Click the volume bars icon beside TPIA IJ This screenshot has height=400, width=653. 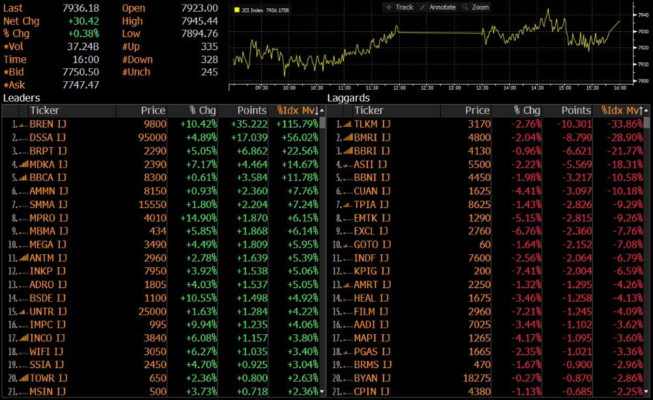point(348,204)
